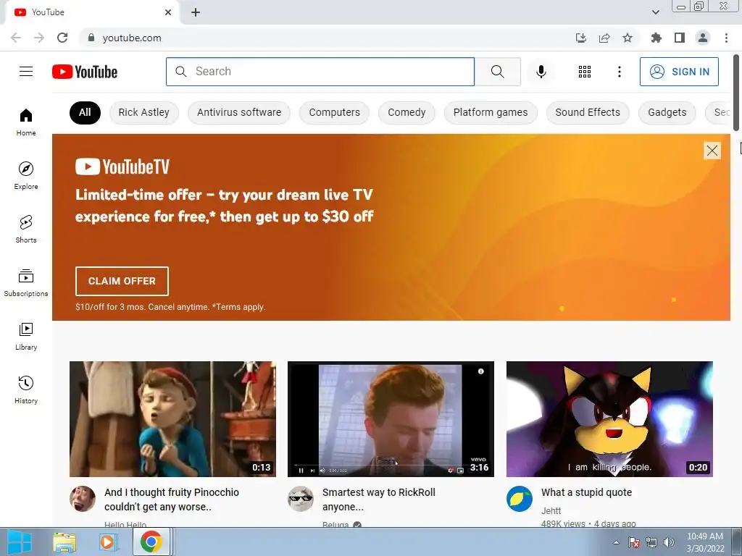Open Chrome profile avatar
Screen dimensions: 742x556
(x=703, y=38)
